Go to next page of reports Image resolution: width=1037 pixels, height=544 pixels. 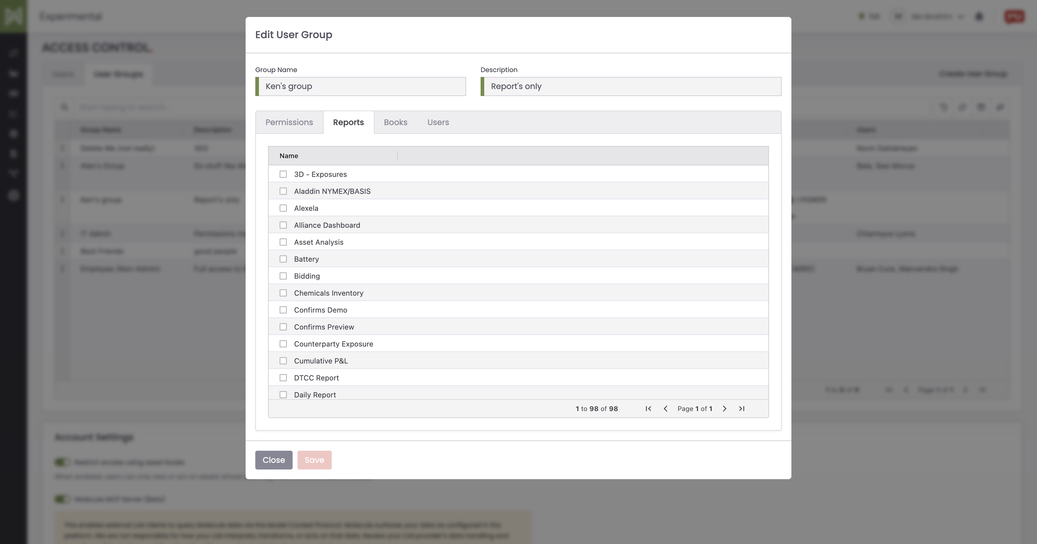[724, 409]
